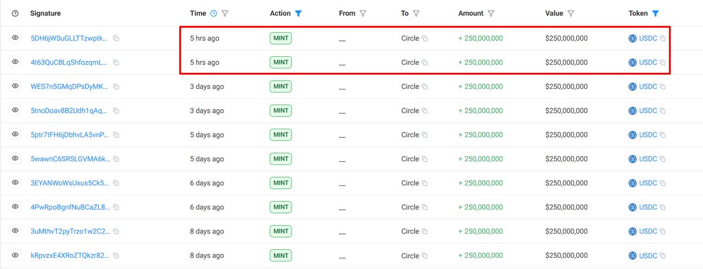Copy signature 5DH6jWSuGLLTTzwptk
Viewport: 703px width, 269px height.
(x=116, y=39)
